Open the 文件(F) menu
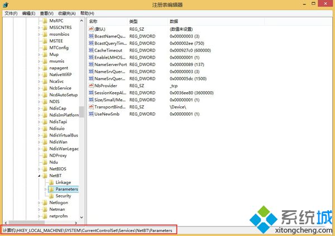Image resolution: width=335 pixels, height=236 pixels. click(x=11, y=13)
